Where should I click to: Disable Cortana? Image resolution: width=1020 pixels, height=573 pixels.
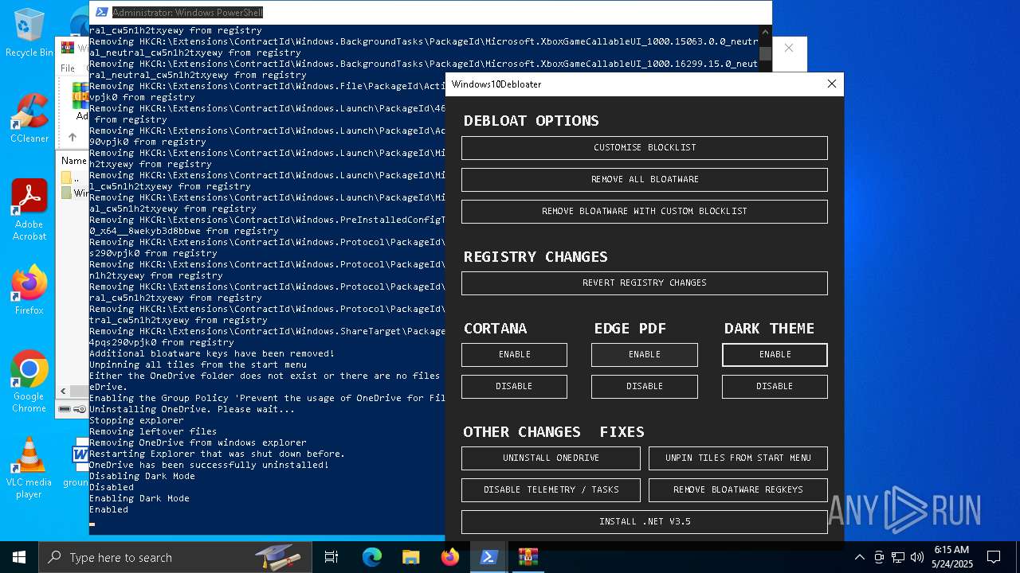point(514,387)
